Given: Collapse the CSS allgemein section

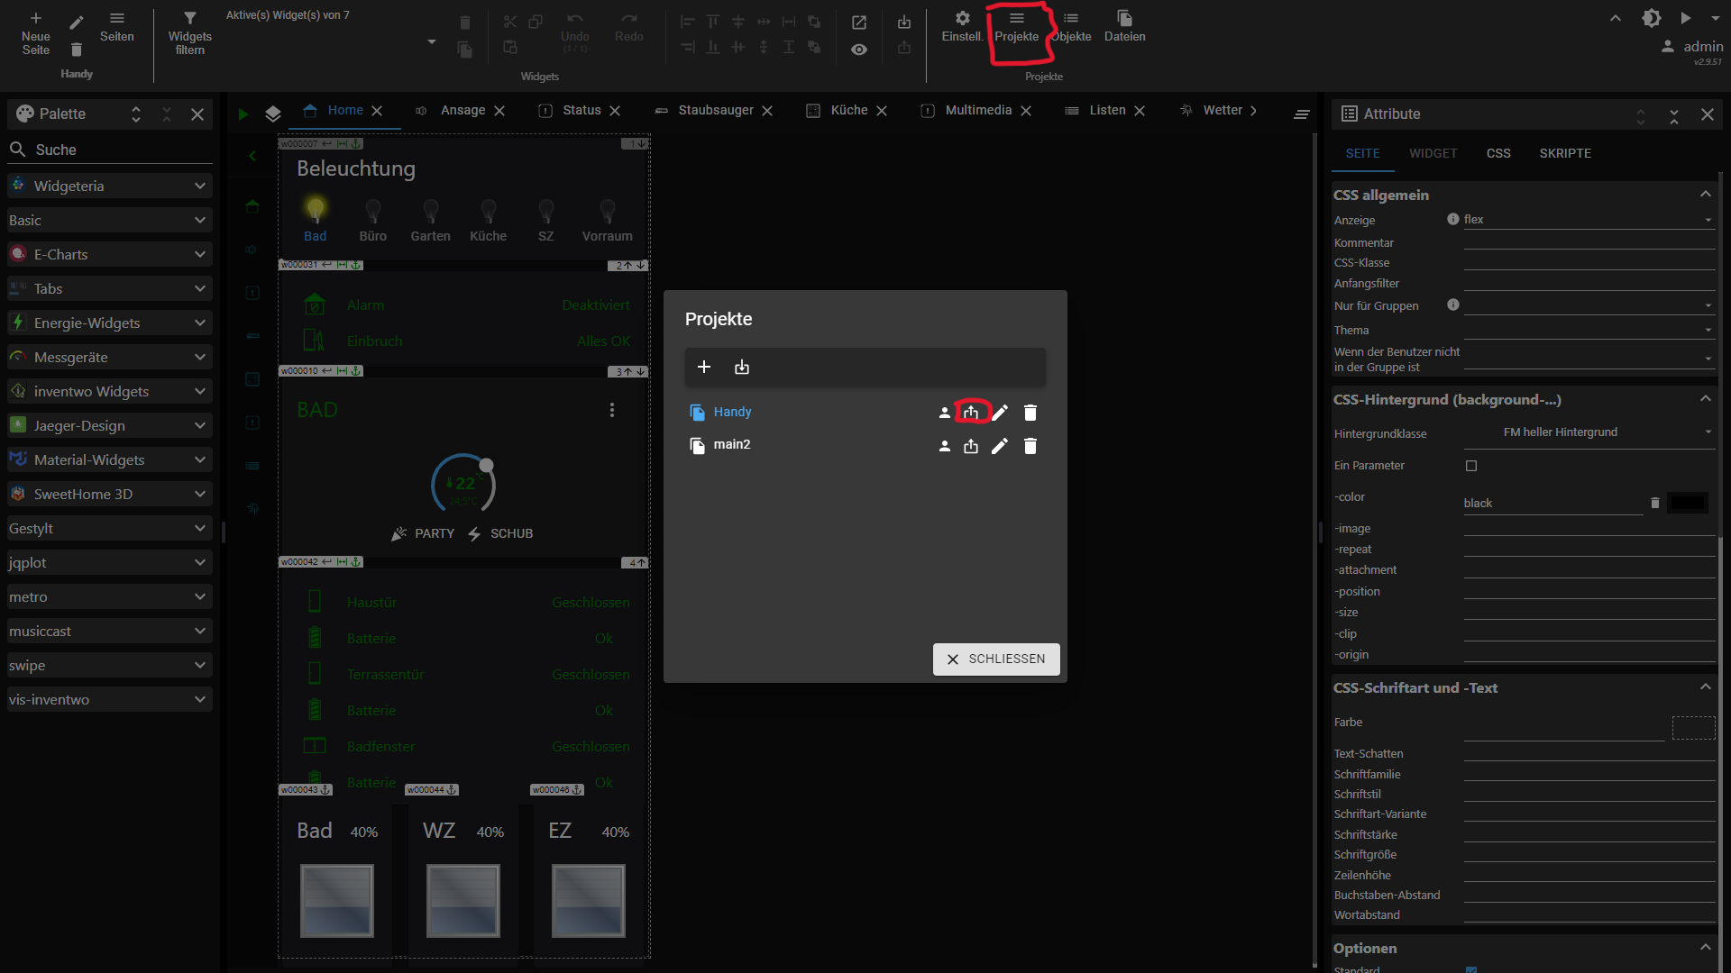Looking at the screenshot, I should coord(1705,195).
